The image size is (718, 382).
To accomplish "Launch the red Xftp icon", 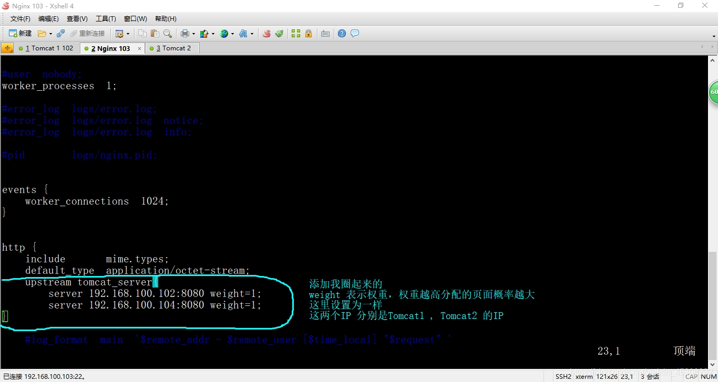I will point(266,34).
